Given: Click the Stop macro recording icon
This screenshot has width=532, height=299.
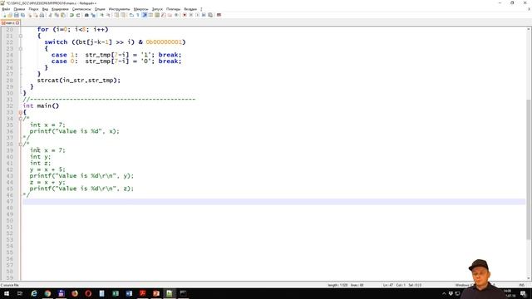Looking at the screenshot, I should [191, 15].
